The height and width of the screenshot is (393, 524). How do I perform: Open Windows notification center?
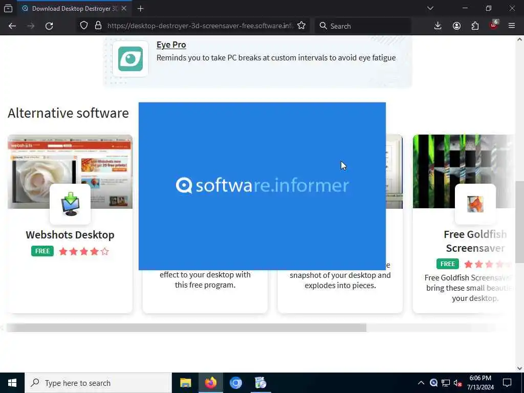tap(507, 383)
